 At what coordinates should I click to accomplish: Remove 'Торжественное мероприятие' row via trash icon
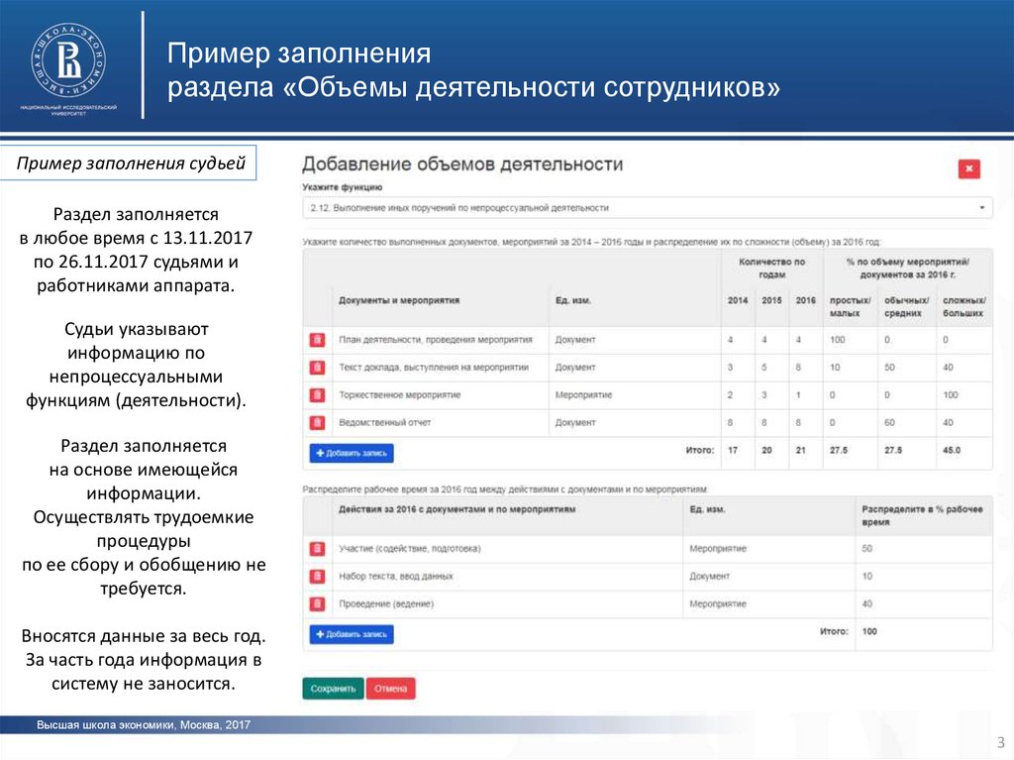pyautogui.click(x=317, y=395)
